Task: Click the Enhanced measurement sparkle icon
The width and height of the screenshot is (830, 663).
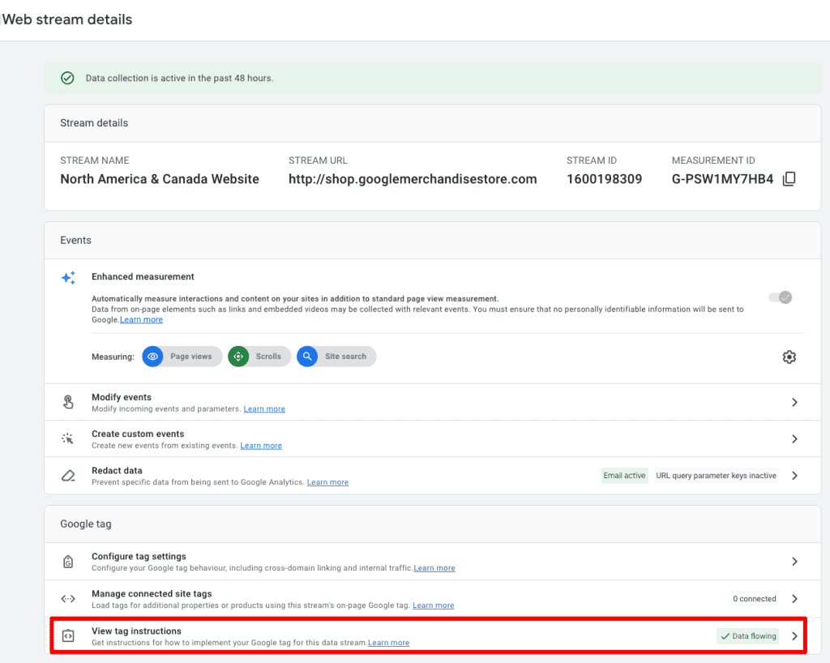Action: pos(69,277)
